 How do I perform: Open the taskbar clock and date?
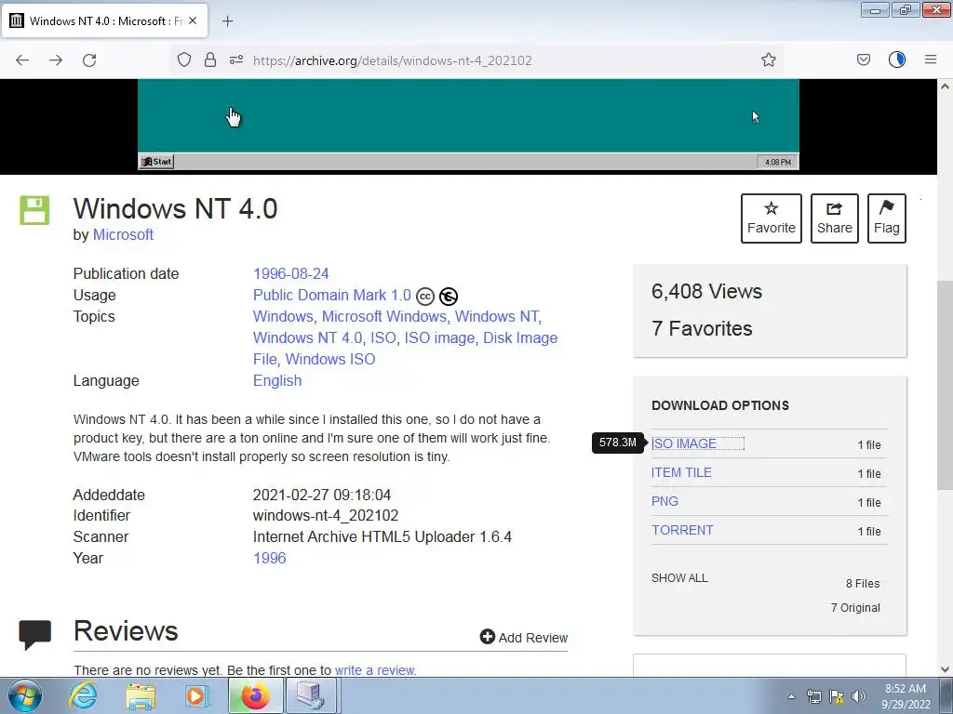(906, 696)
